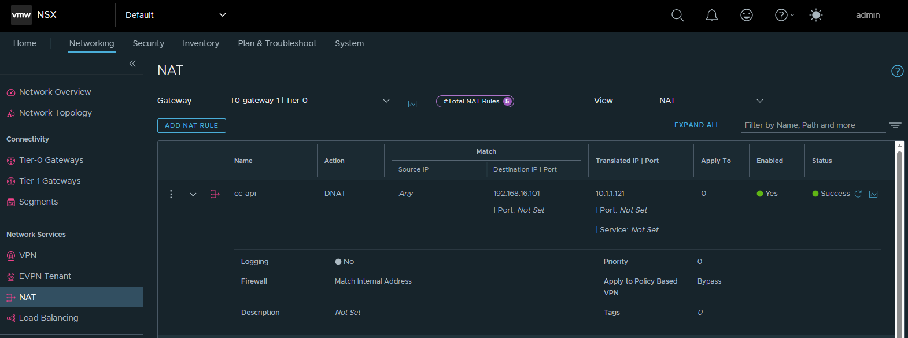The height and width of the screenshot is (338, 908).
Task: Open the search magnifier icon
Action: pos(677,16)
